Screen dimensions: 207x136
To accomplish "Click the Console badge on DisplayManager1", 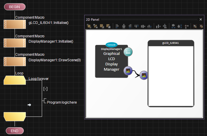I will 111,45.
